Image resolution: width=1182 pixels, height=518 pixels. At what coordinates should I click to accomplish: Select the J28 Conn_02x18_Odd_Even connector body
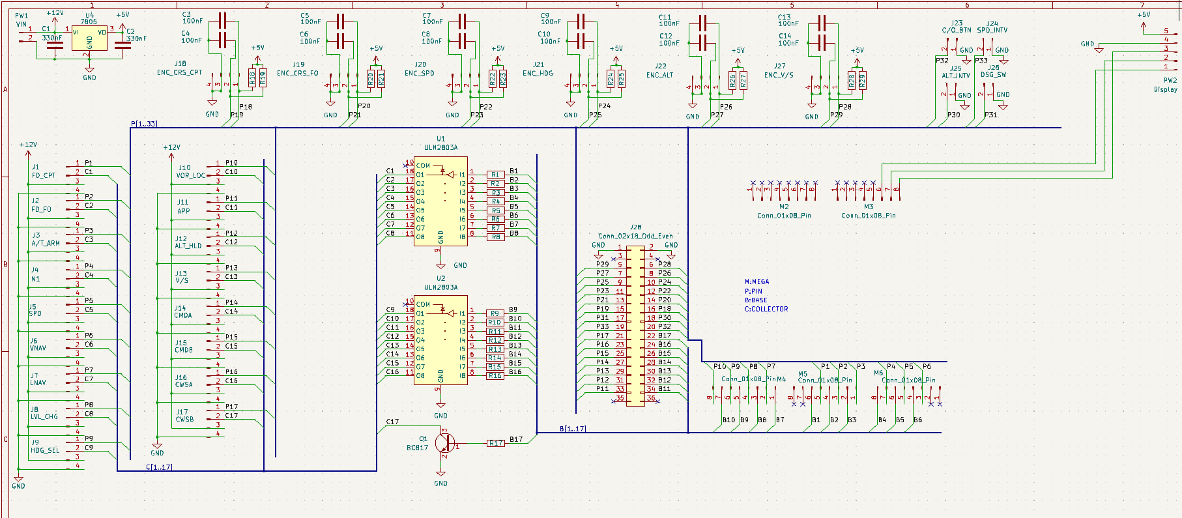[x=635, y=326]
